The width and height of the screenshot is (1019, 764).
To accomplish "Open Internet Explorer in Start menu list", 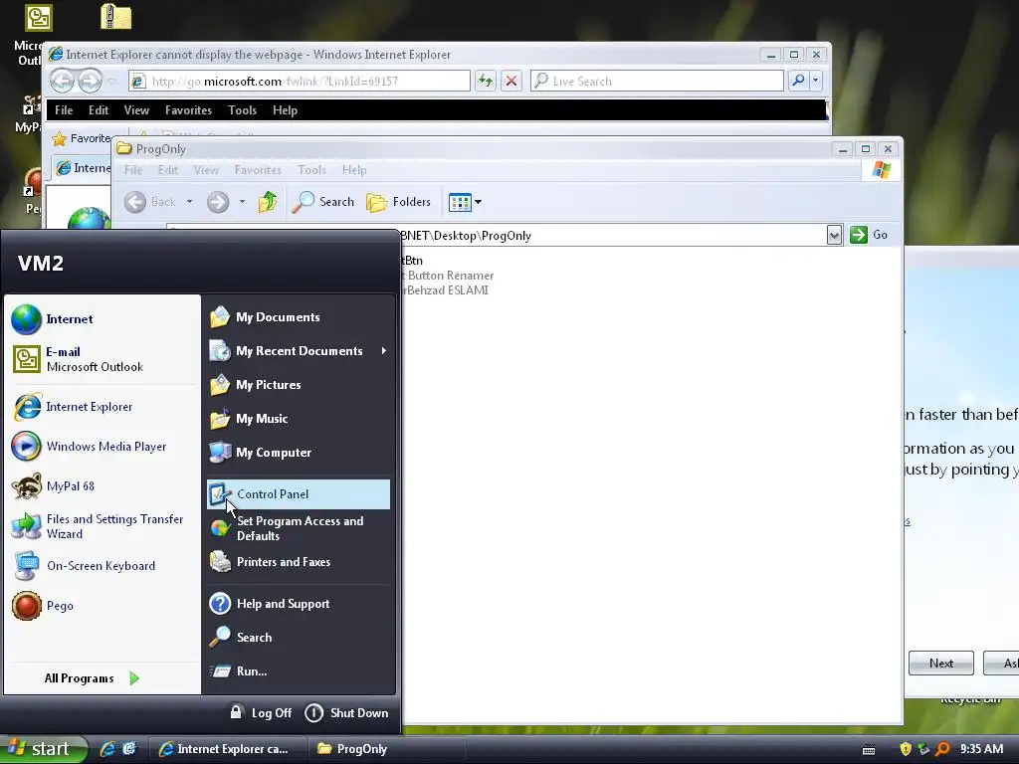I will coord(102,407).
